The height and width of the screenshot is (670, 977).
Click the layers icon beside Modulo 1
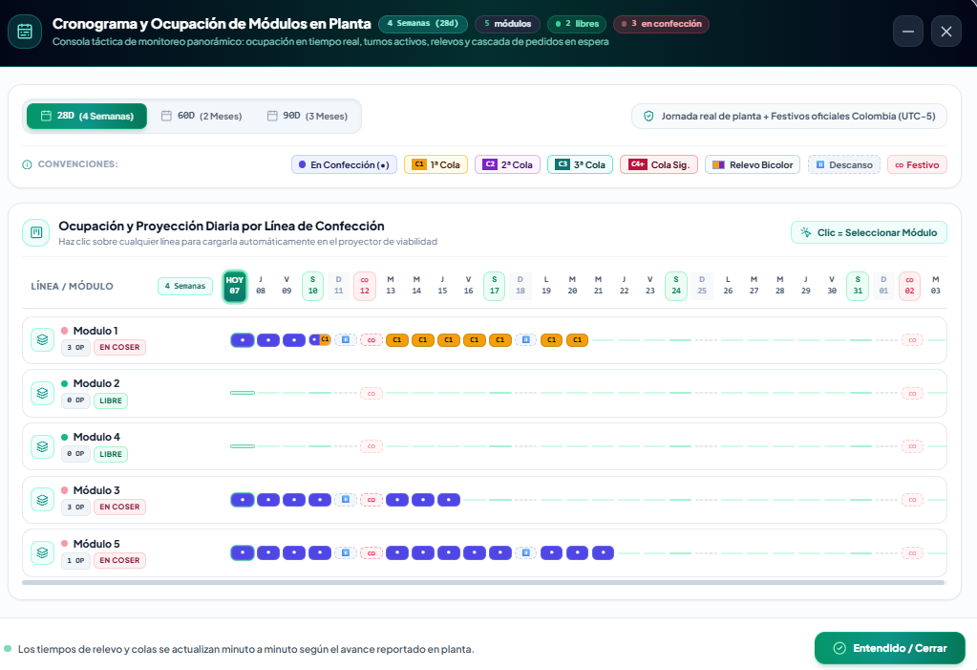pos(42,340)
